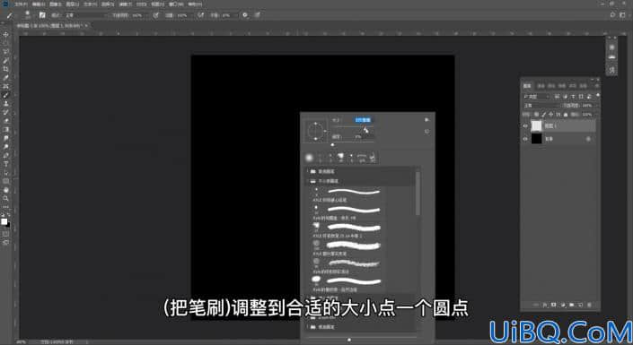Screen dimensions: 633x345
Task: Open the workspace switcher icon
Action: click(622, 15)
